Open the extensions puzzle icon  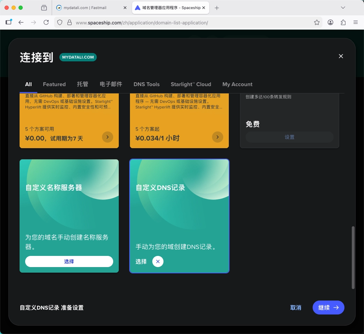[343, 22]
